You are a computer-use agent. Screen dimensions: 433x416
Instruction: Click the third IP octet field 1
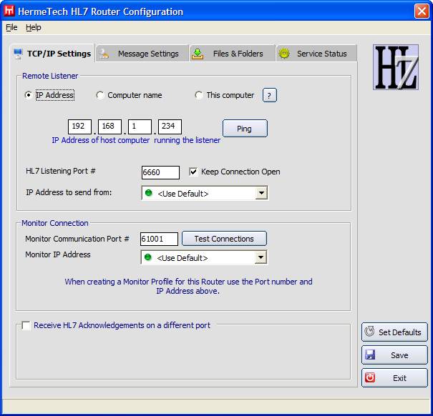(140, 127)
